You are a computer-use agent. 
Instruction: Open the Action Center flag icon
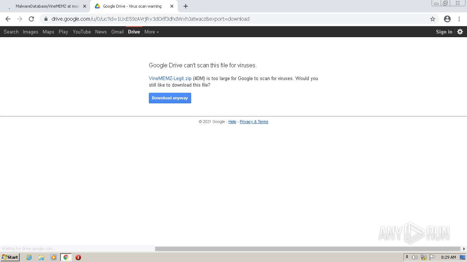pos(432,257)
